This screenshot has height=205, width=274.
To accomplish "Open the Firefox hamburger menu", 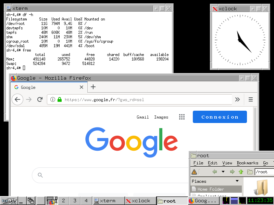I will pos(251,99).
